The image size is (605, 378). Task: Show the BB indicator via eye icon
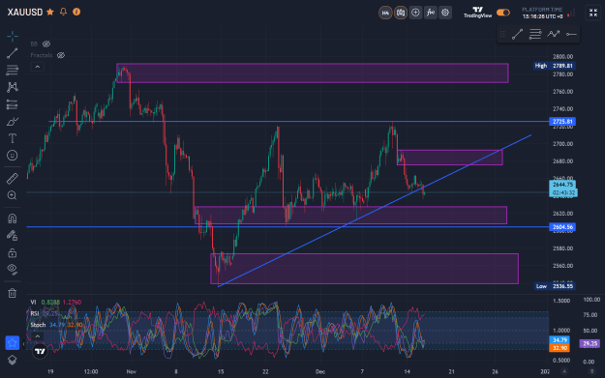click(x=46, y=44)
